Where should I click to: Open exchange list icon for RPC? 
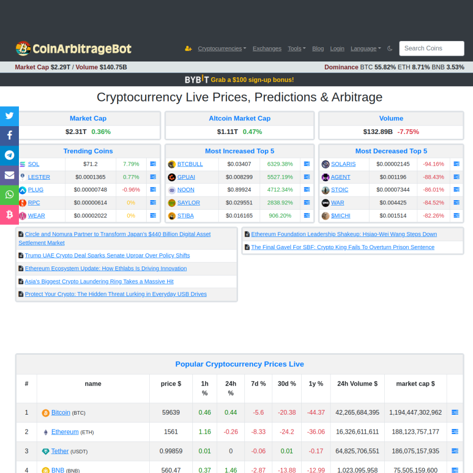(x=153, y=202)
